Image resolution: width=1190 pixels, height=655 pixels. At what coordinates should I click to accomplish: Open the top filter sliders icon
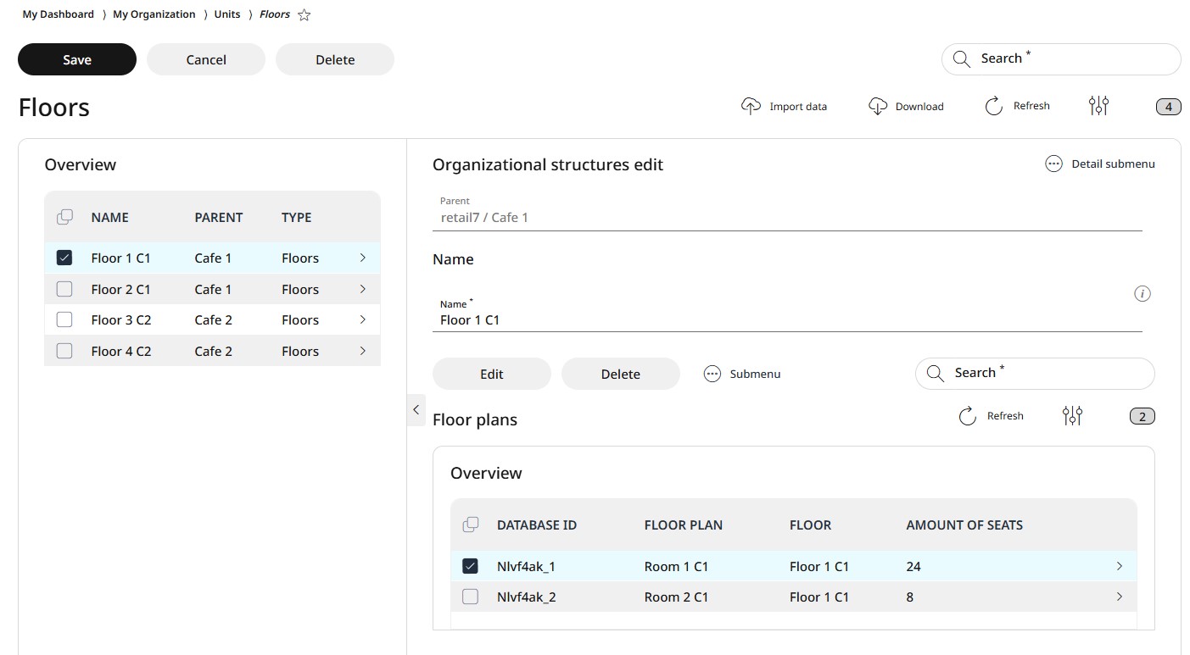(1098, 106)
